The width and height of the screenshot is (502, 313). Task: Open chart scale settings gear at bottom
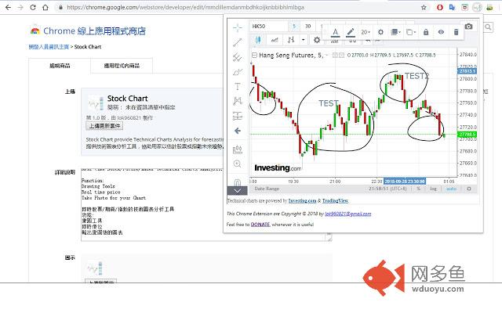click(x=469, y=189)
